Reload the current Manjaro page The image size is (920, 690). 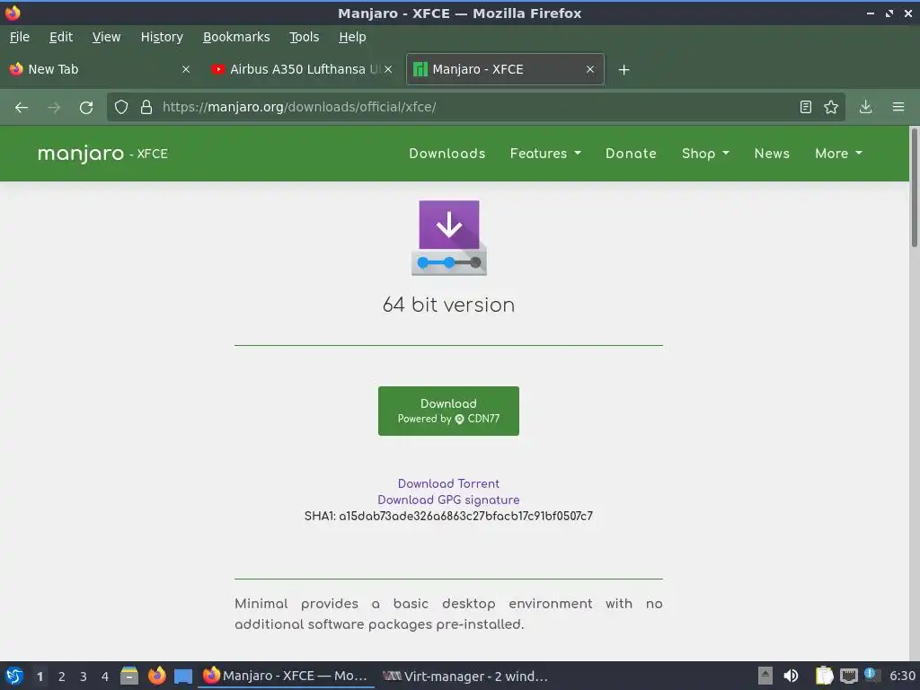[x=86, y=108]
